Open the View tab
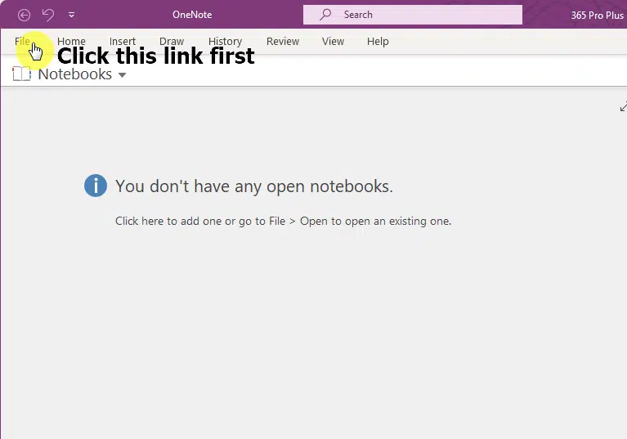 coord(333,41)
